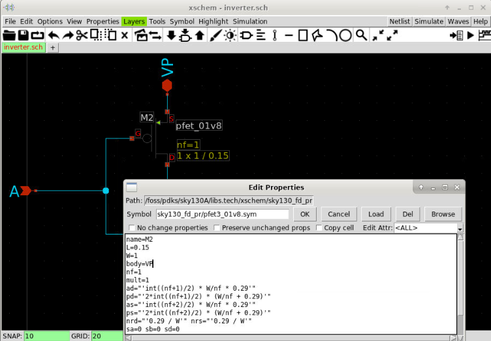
Task: Click the go up hierarchy arrow icon
Action: (x=200, y=35)
